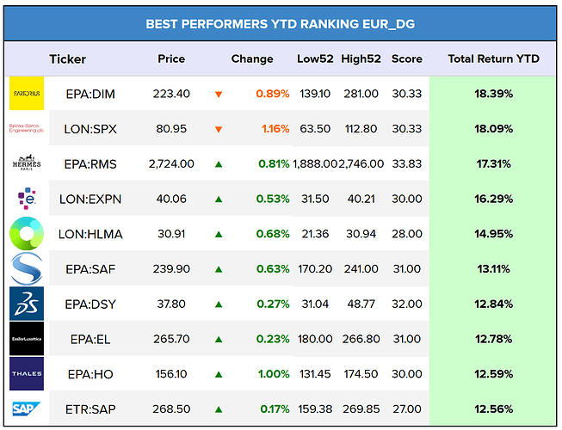
Task: Click the 1.00% change value
Action: tap(274, 374)
